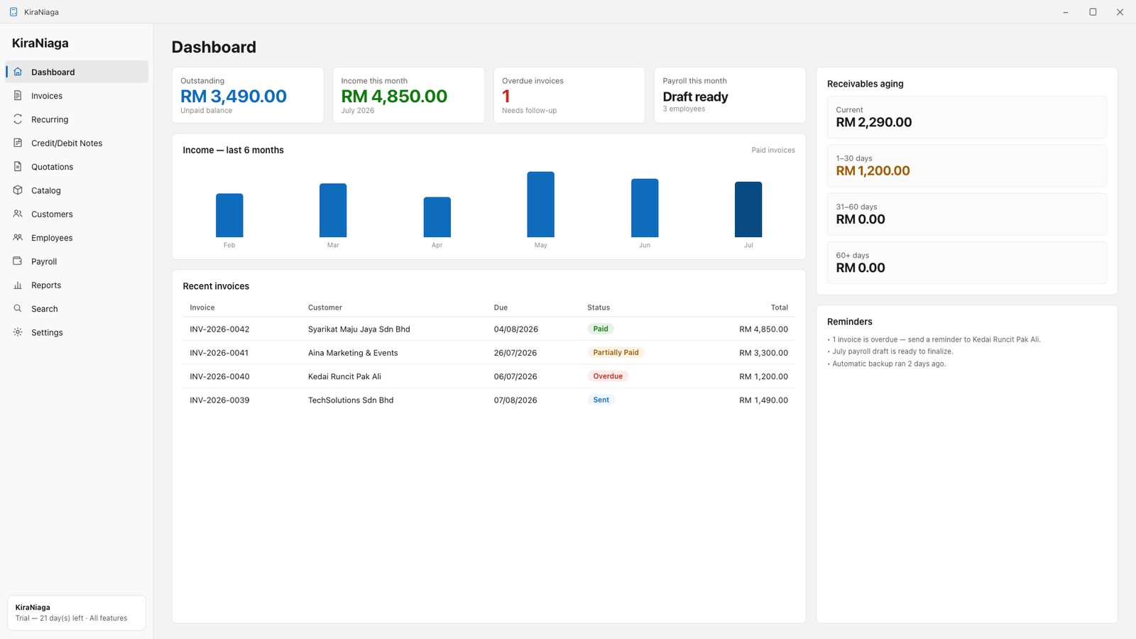The width and height of the screenshot is (1136, 639).
Task: Click the Settings gear icon
Action: [x=18, y=332]
